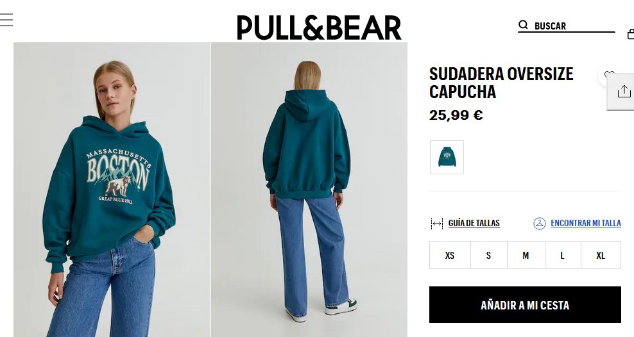Viewport: 634px width, 337px height.
Task: Add product to wishlist with heart icon
Action: click(x=608, y=75)
